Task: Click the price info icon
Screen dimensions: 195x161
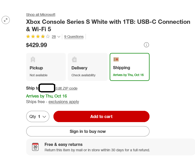Action: [146, 45]
